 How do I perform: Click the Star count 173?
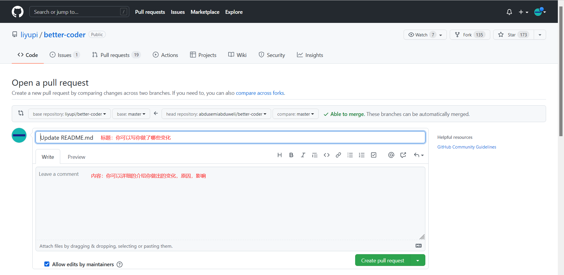tap(523, 35)
